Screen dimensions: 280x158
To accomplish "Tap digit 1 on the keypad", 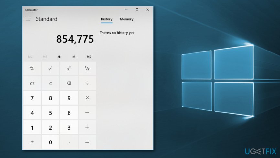I will [32, 127].
